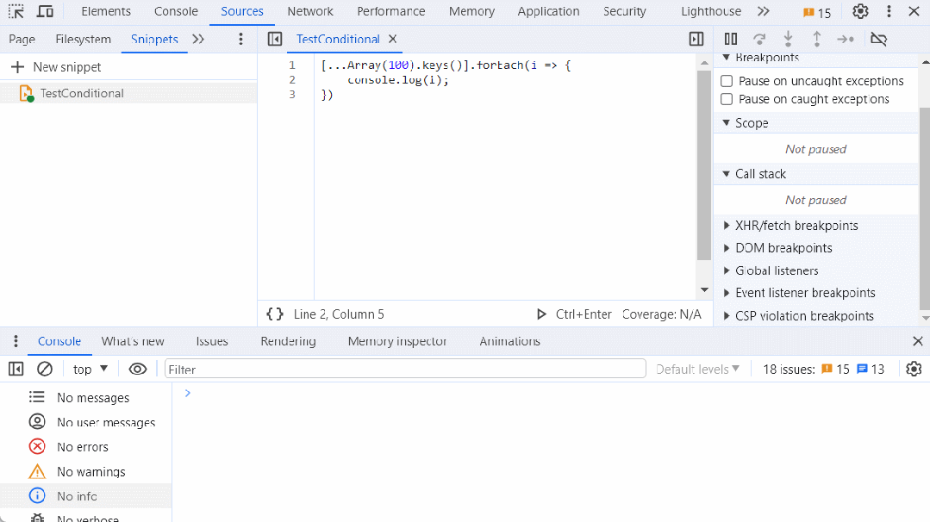The height and width of the screenshot is (522, 930).
Task: Show more navigator tabs chevron
Action: 198,39
